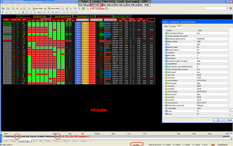Select the 'UseSession2' value 'false'
The image size is (233, 146).
(212, 83)
